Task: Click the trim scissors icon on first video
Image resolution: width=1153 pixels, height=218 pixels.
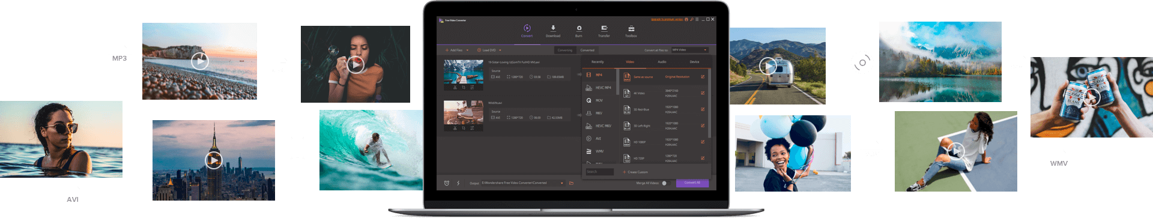Action: pos(455,87)
